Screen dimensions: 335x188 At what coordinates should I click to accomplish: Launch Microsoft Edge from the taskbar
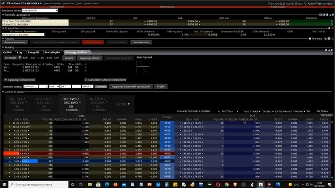[x=107, y=184]
